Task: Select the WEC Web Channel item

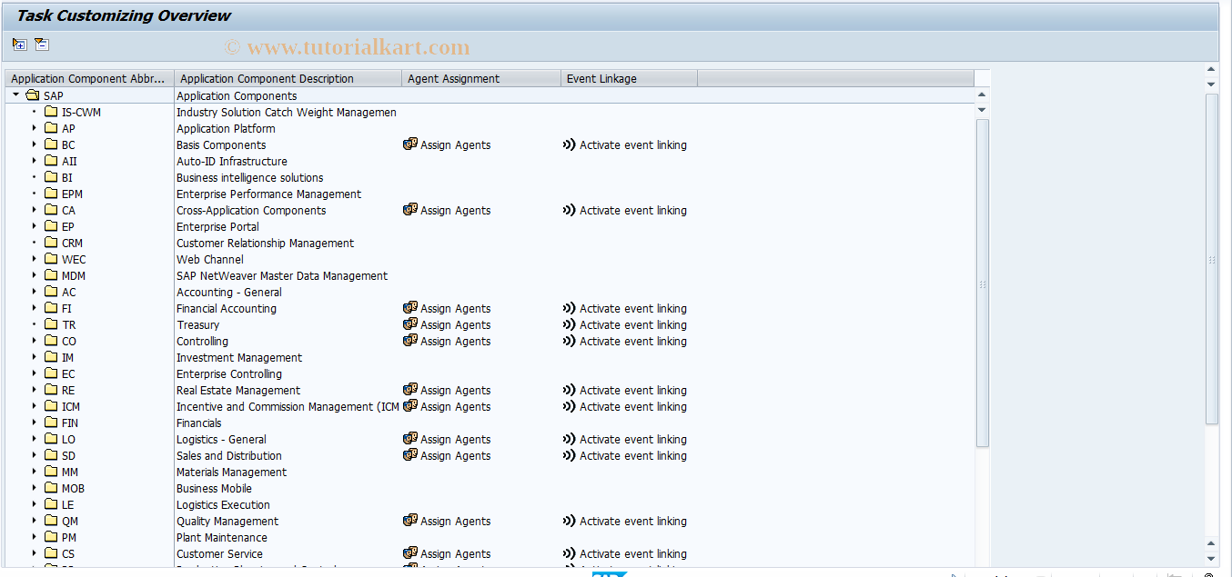Action: 74,259
